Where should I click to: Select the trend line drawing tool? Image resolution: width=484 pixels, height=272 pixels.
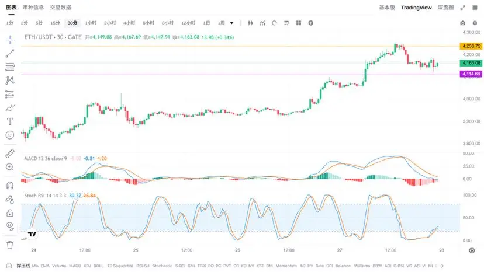pos(10,53)
